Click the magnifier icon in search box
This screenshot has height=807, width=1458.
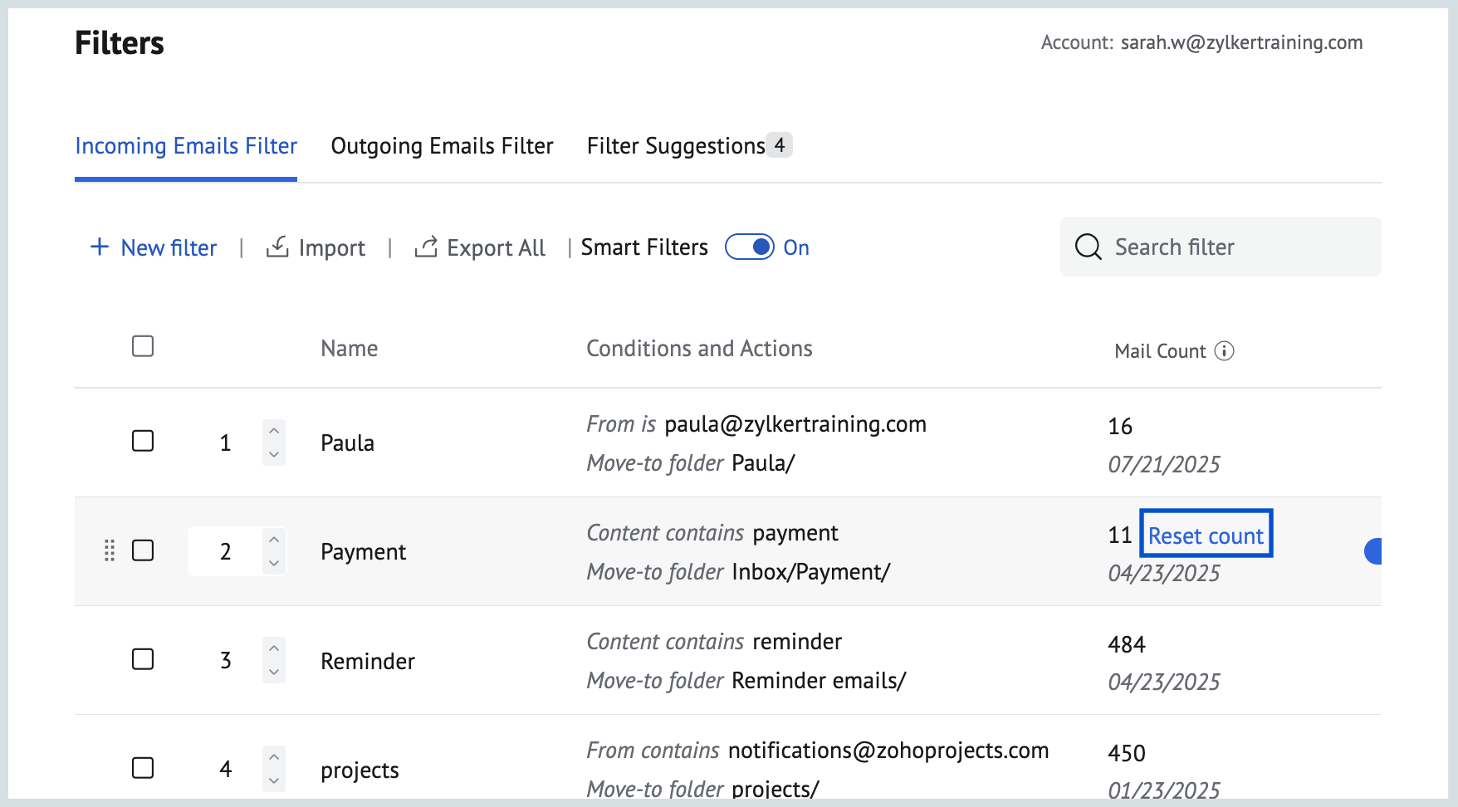tap(1088, 247)
